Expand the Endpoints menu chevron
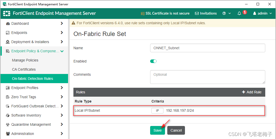This screenshot has height=139, width=276. (62, 32)
